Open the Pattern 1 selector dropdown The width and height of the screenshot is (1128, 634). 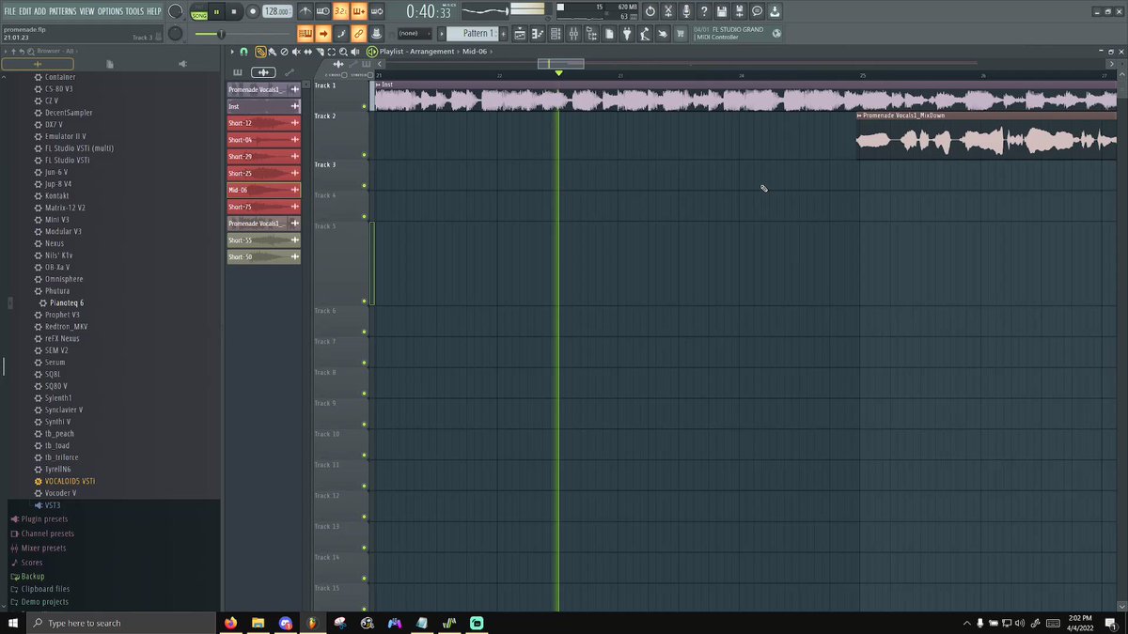472,34
